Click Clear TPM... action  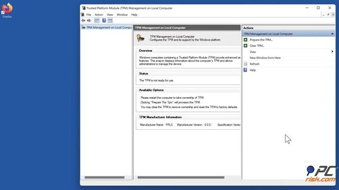point(257,46)
